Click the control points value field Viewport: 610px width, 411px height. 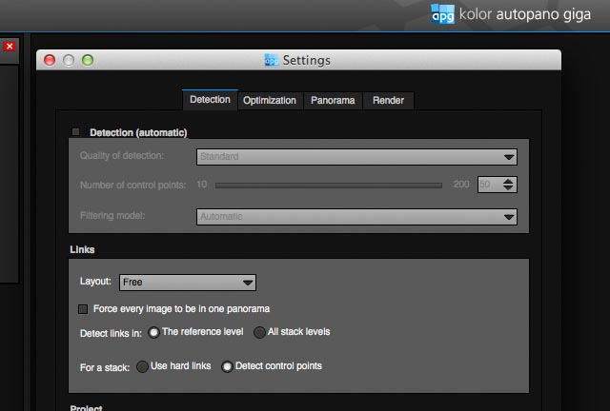pos(489,185)
